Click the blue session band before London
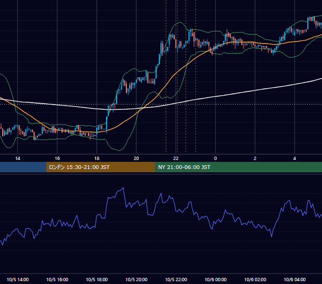Viewport: 322px width, 284px height. click(x=23, y=167)
